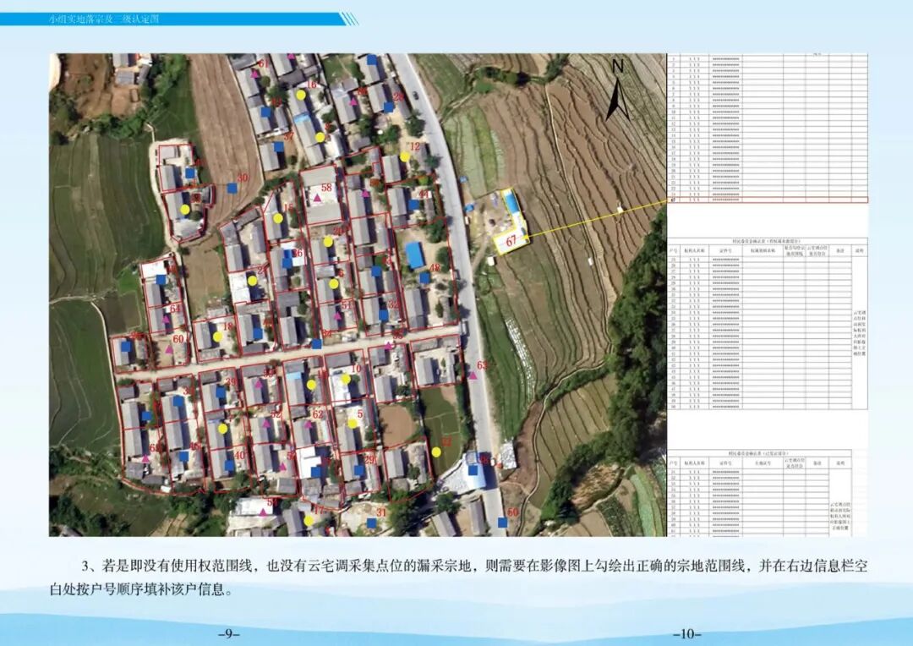Click the yellow dot marker on parcel 5

pos(353,424)
